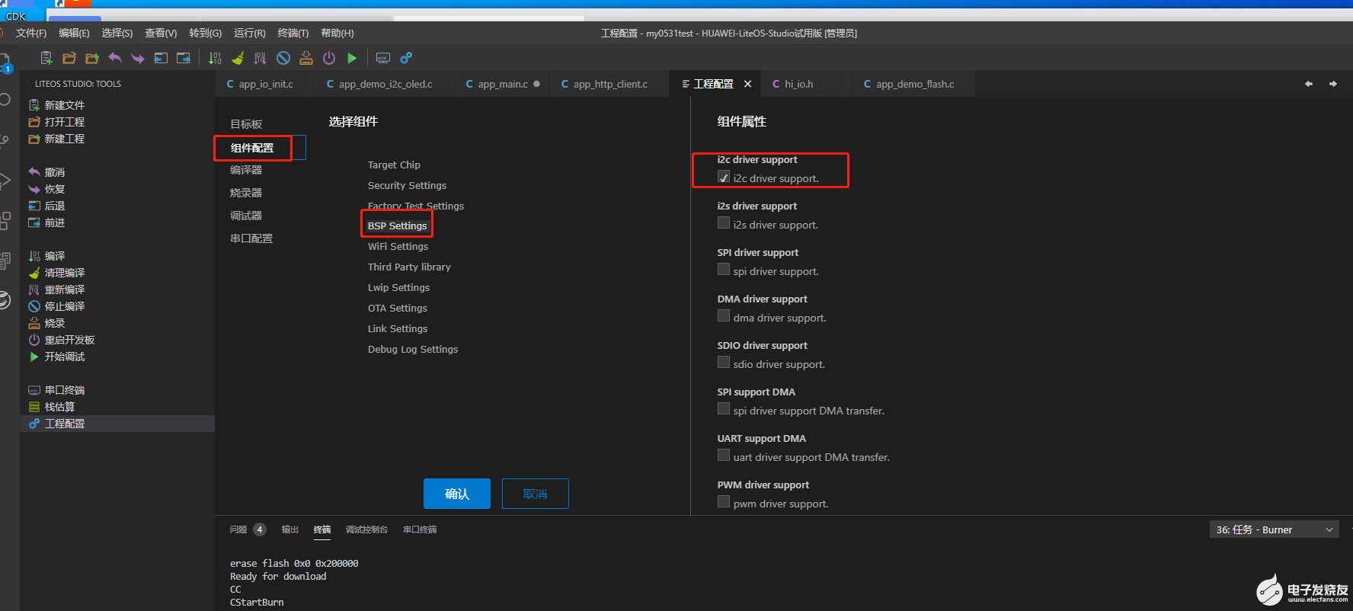Select Debug Log Settings component

click(x=413, y=349)
